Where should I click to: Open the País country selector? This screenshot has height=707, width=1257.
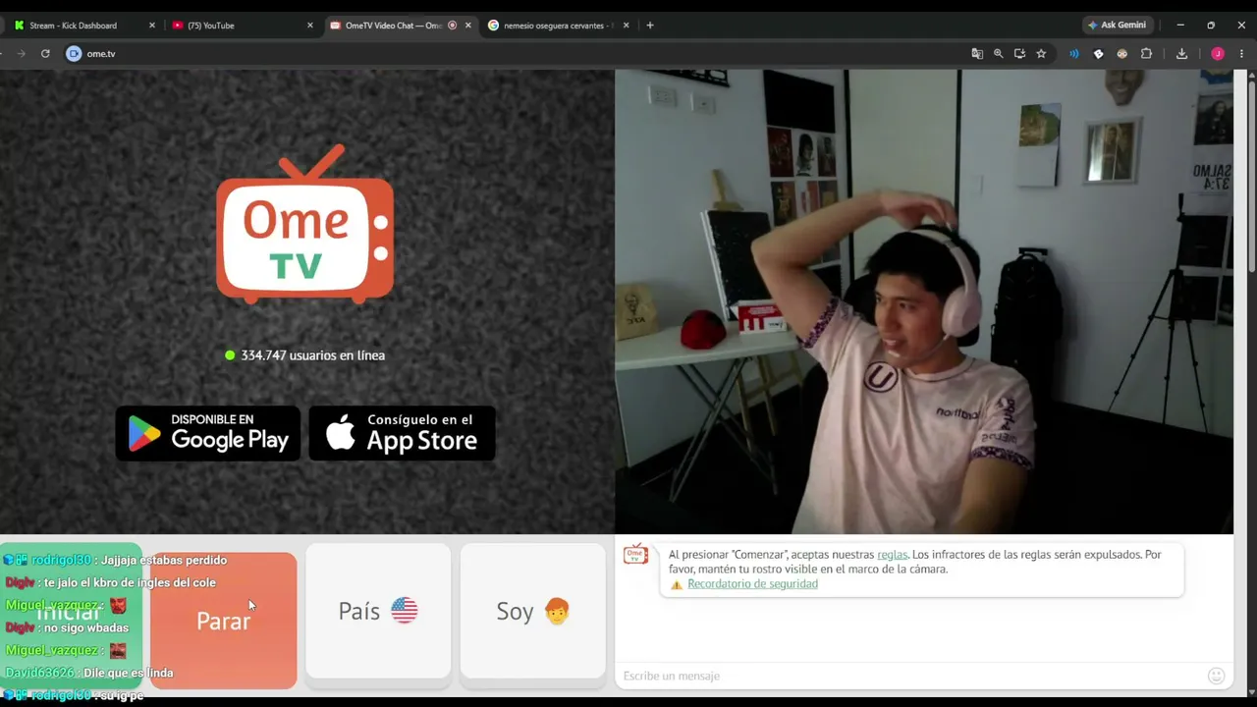tap(378, 611)
